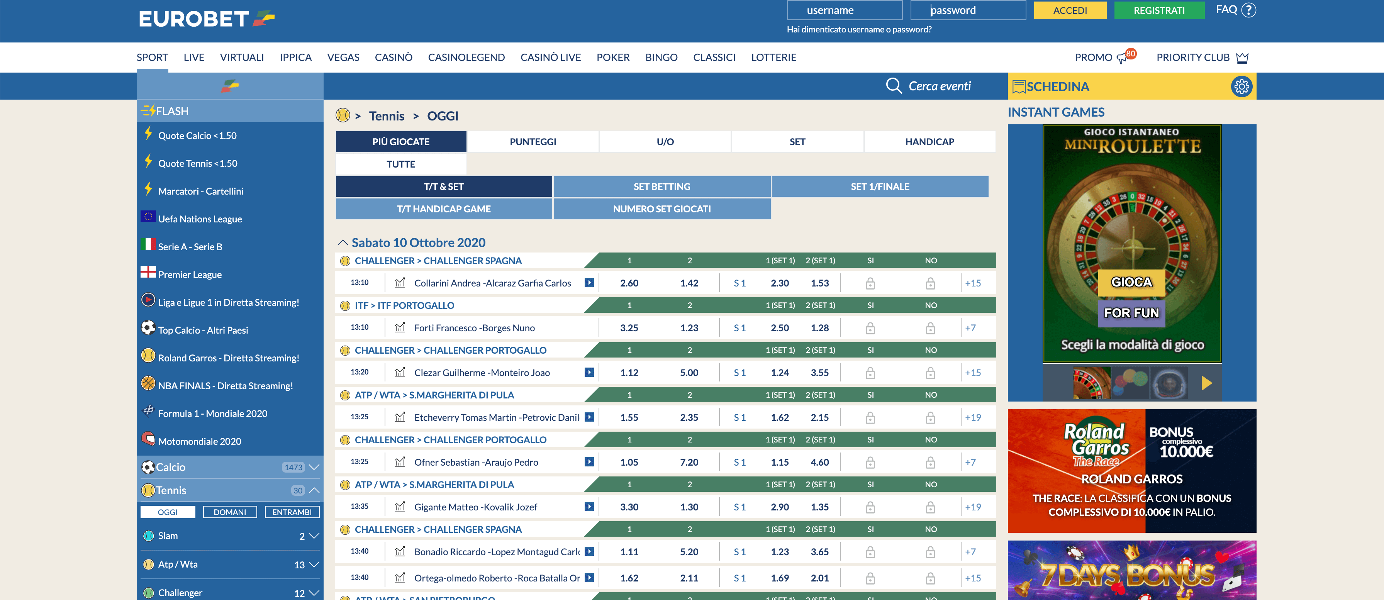
Task: Expand the Slam tennis category
Action: (x=314, y=536)
